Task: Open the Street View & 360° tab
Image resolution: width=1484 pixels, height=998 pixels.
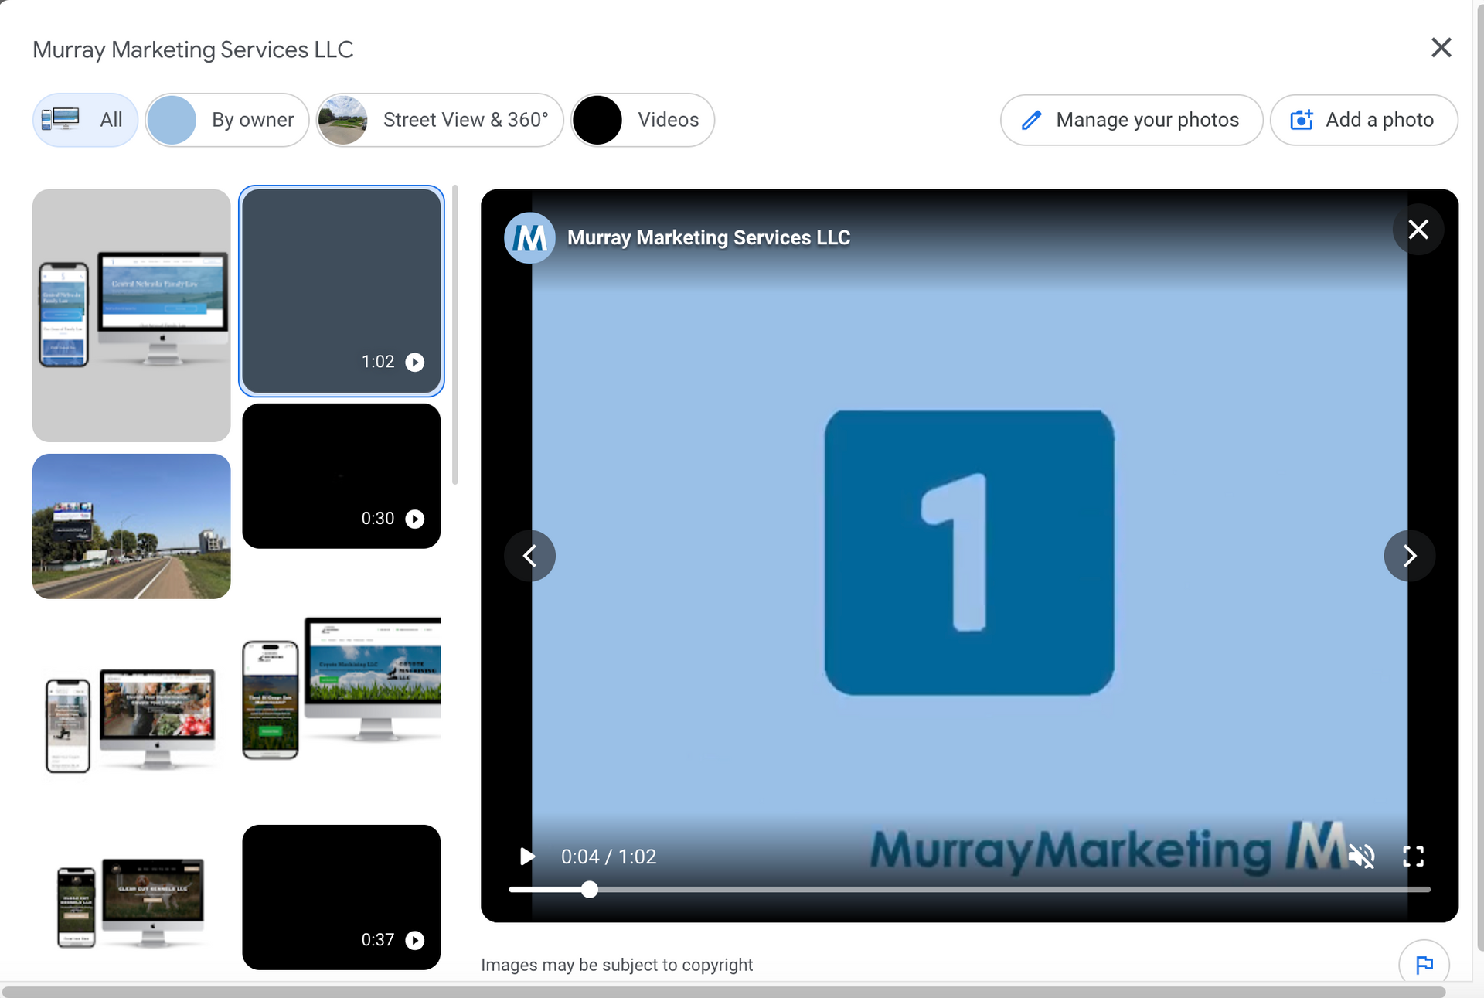Action: point(440,120)
